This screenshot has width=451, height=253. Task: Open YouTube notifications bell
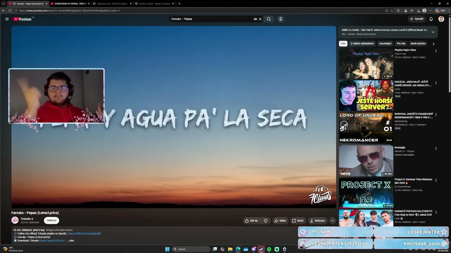(x=431, y=19)
